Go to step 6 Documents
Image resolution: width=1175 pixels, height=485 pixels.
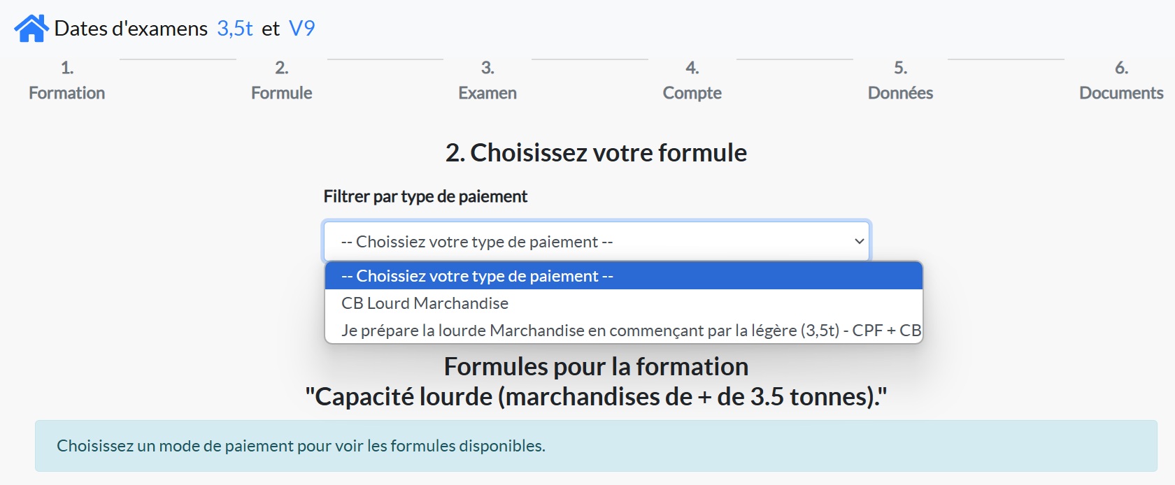(1121, 81)
